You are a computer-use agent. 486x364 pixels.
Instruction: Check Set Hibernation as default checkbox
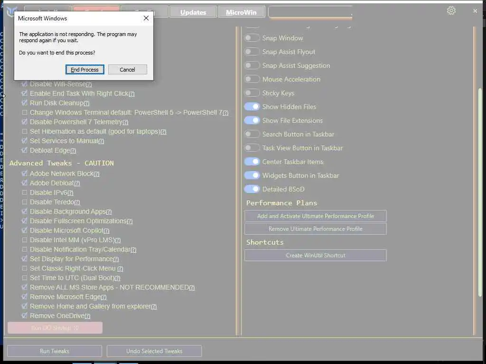point(25,131)
